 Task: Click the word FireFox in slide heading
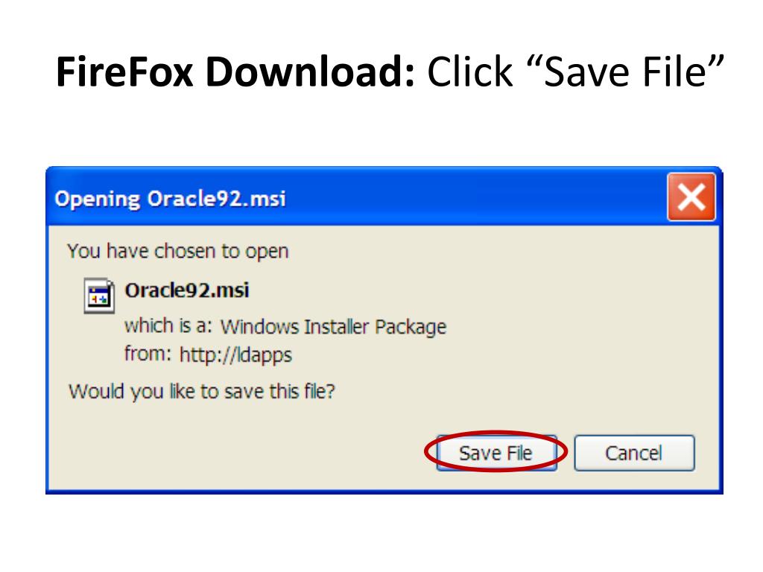[124, 72]
